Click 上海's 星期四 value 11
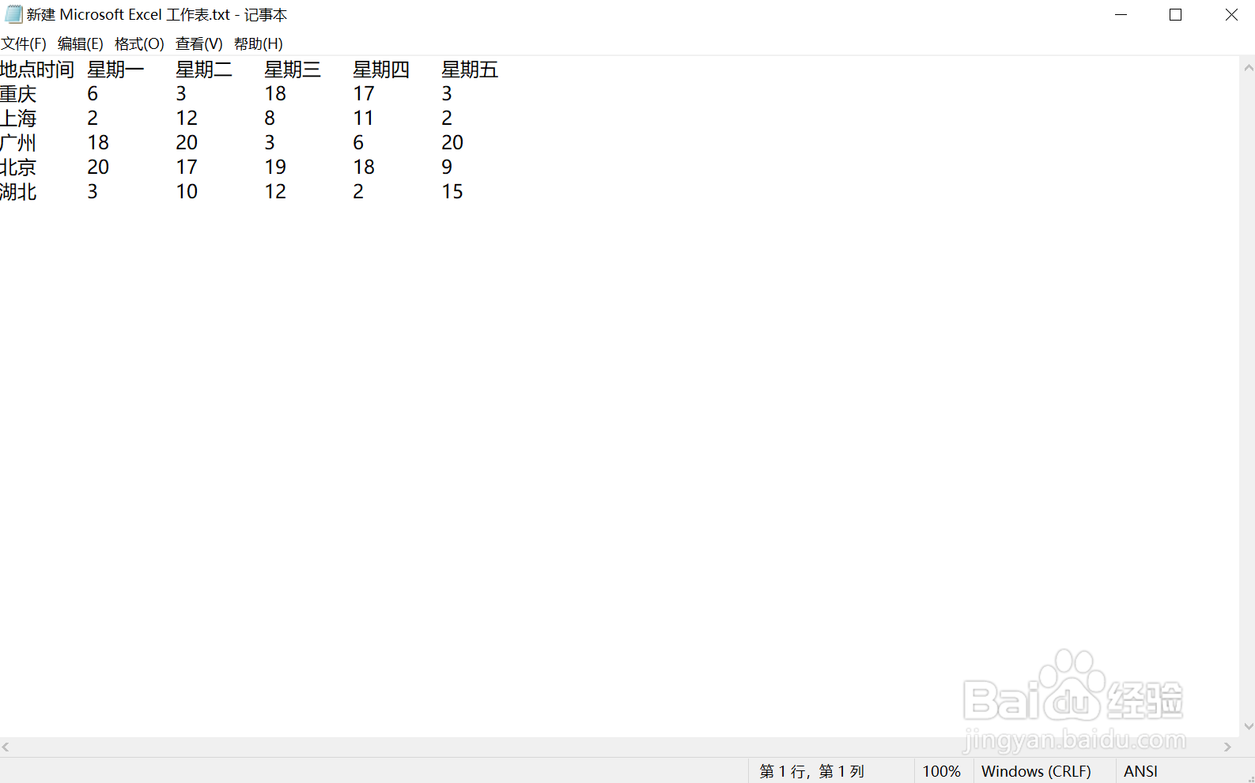Screen dimensions: 1255x783 [364, 119]
